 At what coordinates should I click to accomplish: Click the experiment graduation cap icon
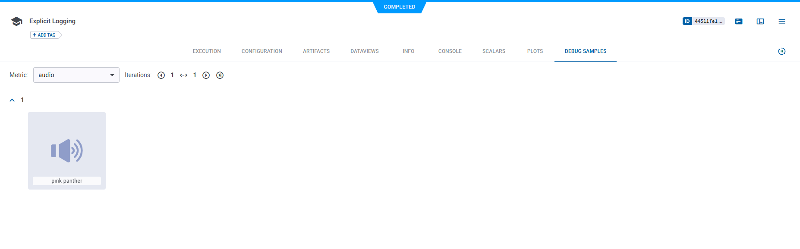pos(16,22)
